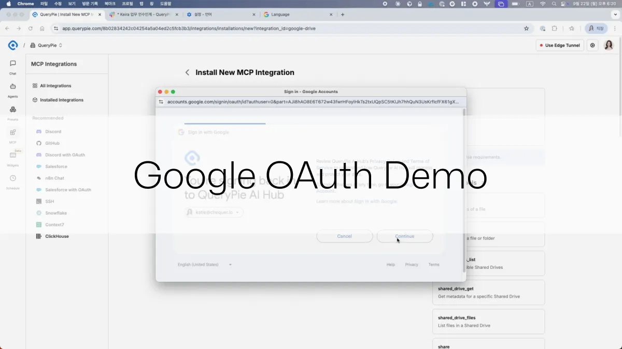Switch to the Language browser tab
Image resolution: width=622 pixels, height=349 pixels.
point(290,14)
